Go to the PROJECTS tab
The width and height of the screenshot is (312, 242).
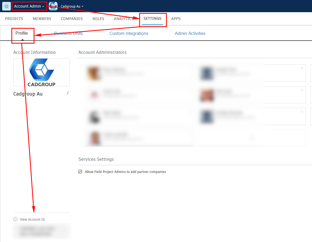pyautogui.click(x=14, y=19)
